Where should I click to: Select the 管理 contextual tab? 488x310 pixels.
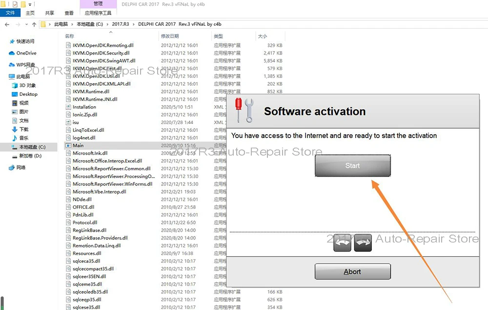click(98, 4)
